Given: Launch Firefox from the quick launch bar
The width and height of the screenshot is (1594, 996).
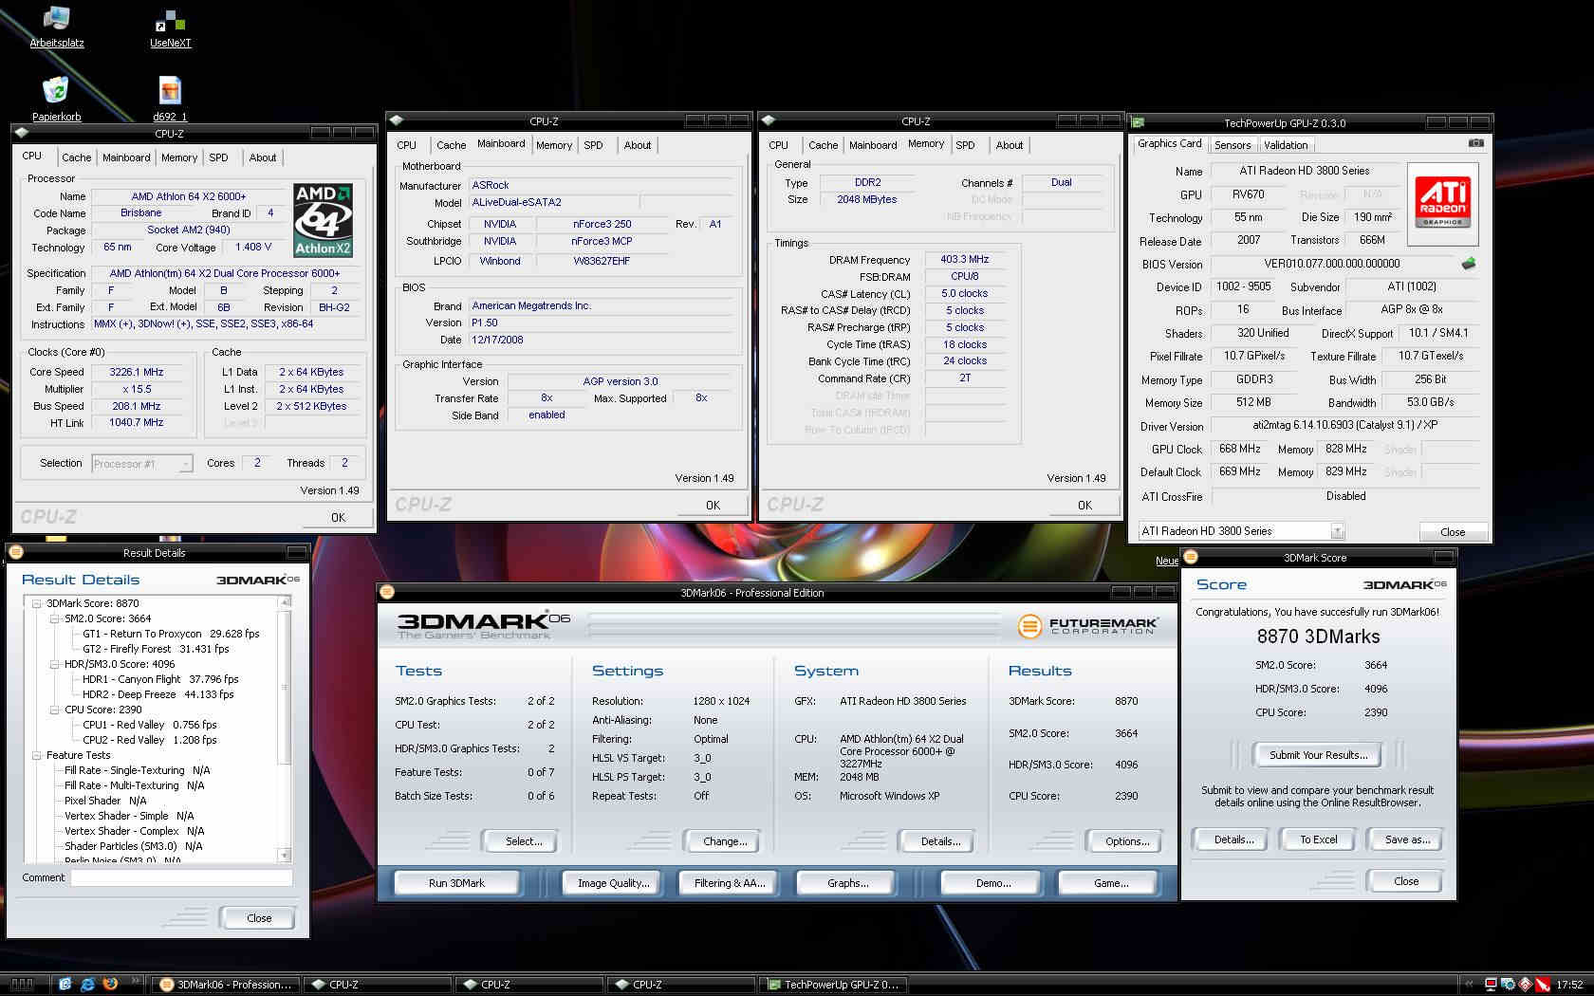Looking at the screenshot, I should (x=110, y=984).
